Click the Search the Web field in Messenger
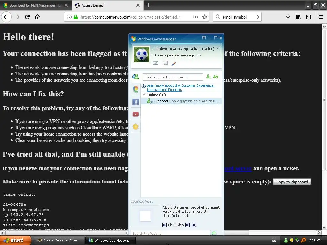327x245 pixels. pyautogui.click(x=171, y=233)
